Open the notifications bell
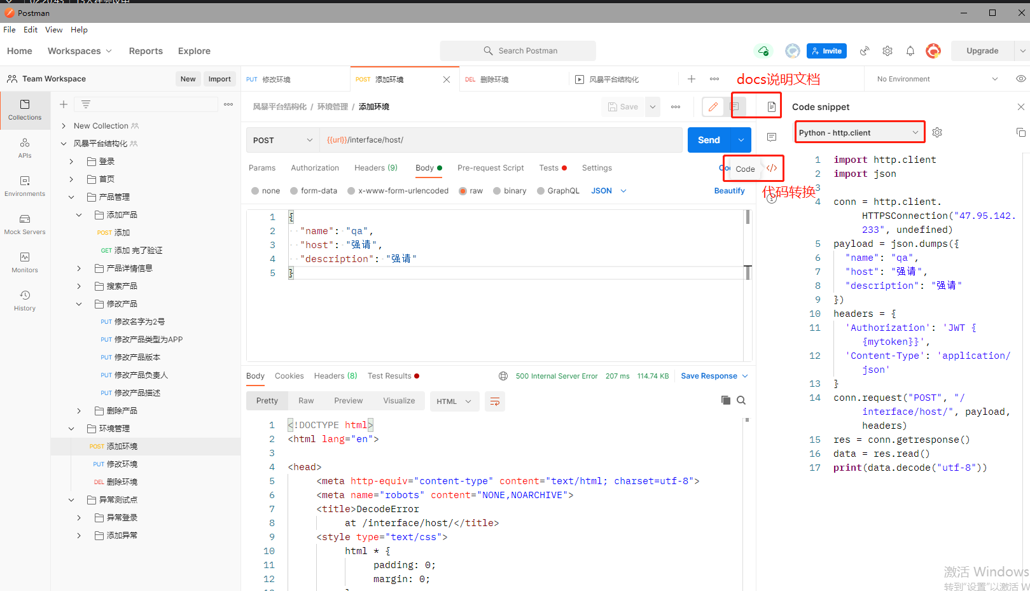1030x591 pixels. [x=910, y=51]
